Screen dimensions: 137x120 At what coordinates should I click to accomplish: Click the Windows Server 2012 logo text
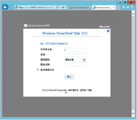37,25
